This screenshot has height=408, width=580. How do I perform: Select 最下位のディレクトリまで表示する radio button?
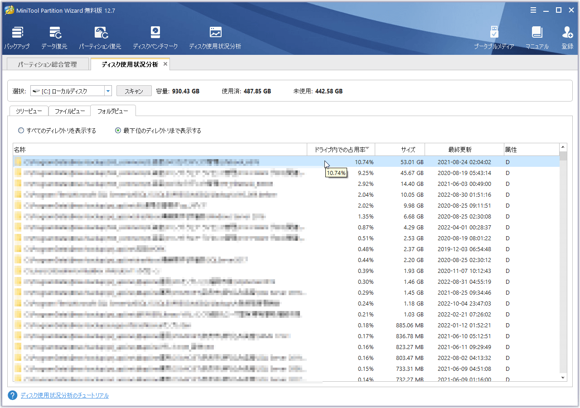pyautogui.click(x=118, y=131)
